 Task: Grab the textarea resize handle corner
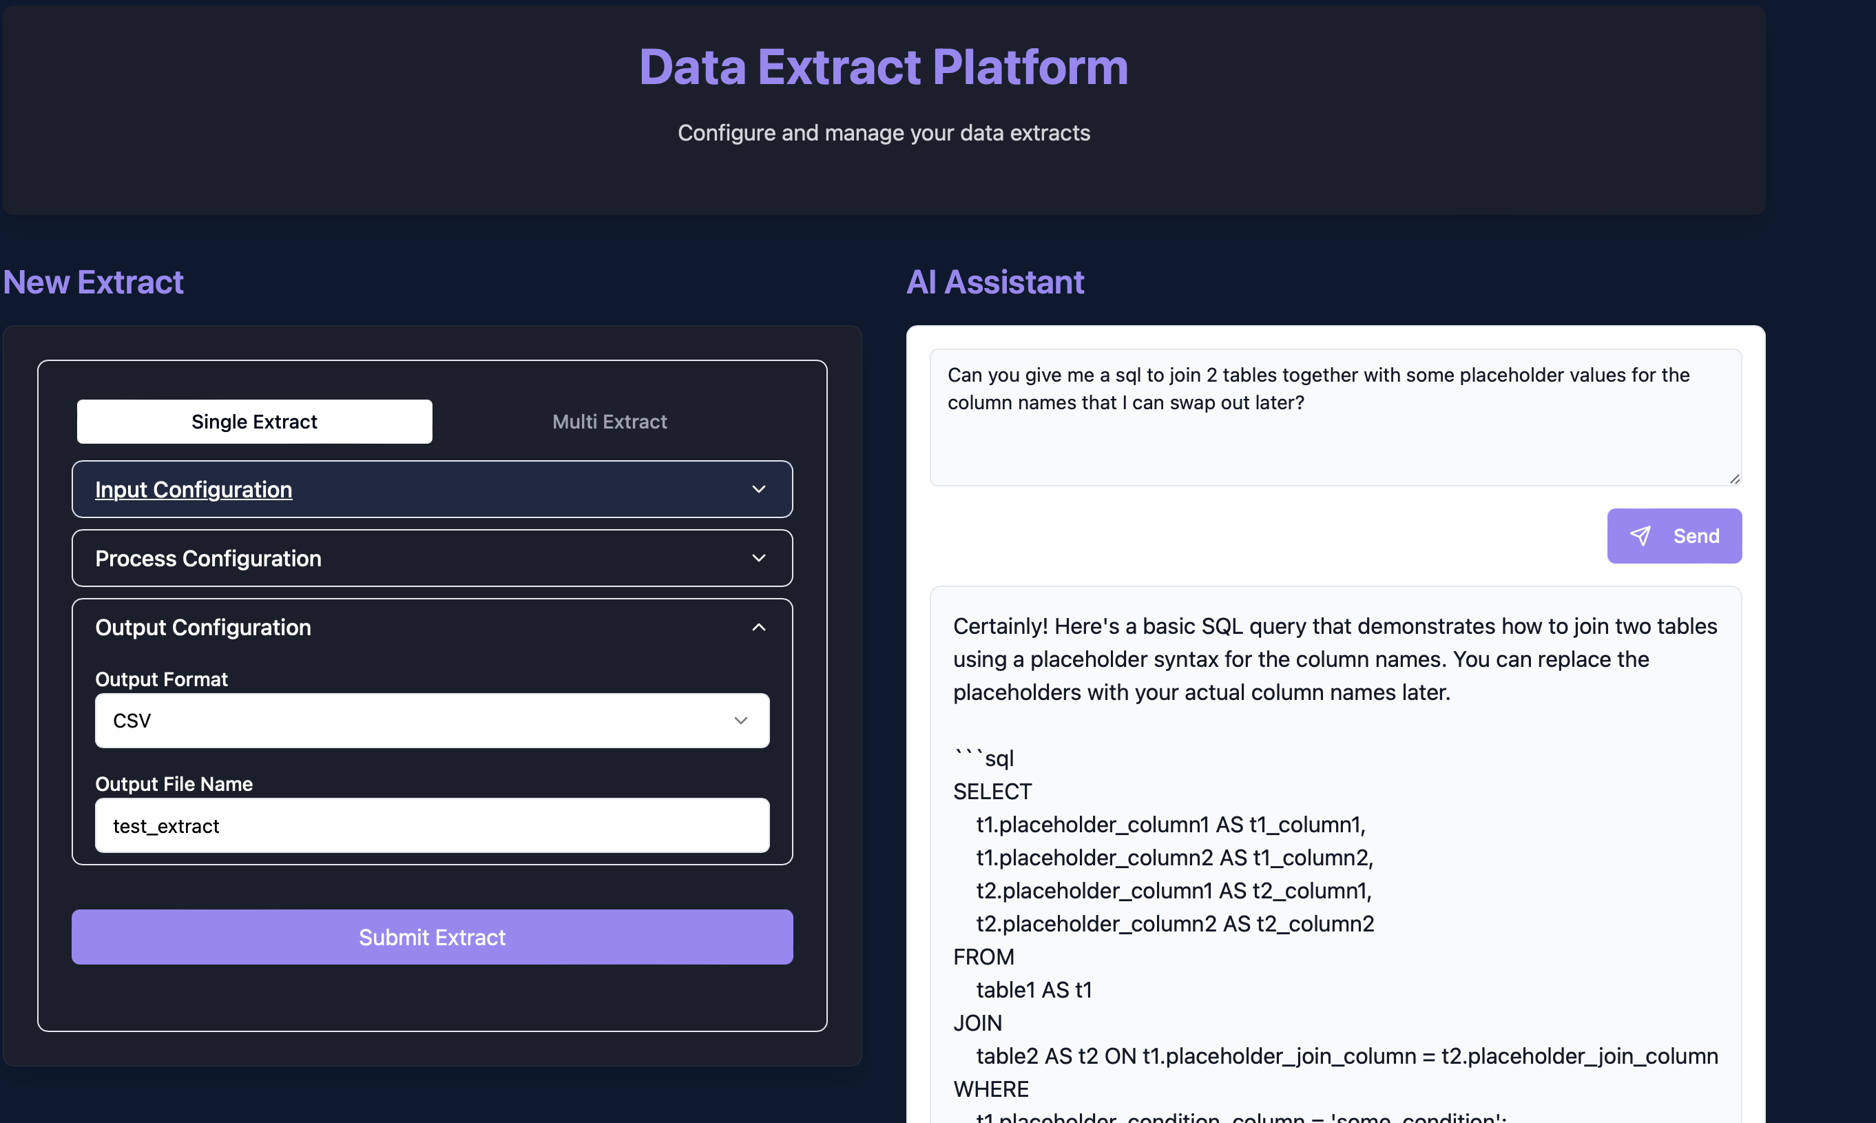pyautogui.click(x=1735, y=478)
